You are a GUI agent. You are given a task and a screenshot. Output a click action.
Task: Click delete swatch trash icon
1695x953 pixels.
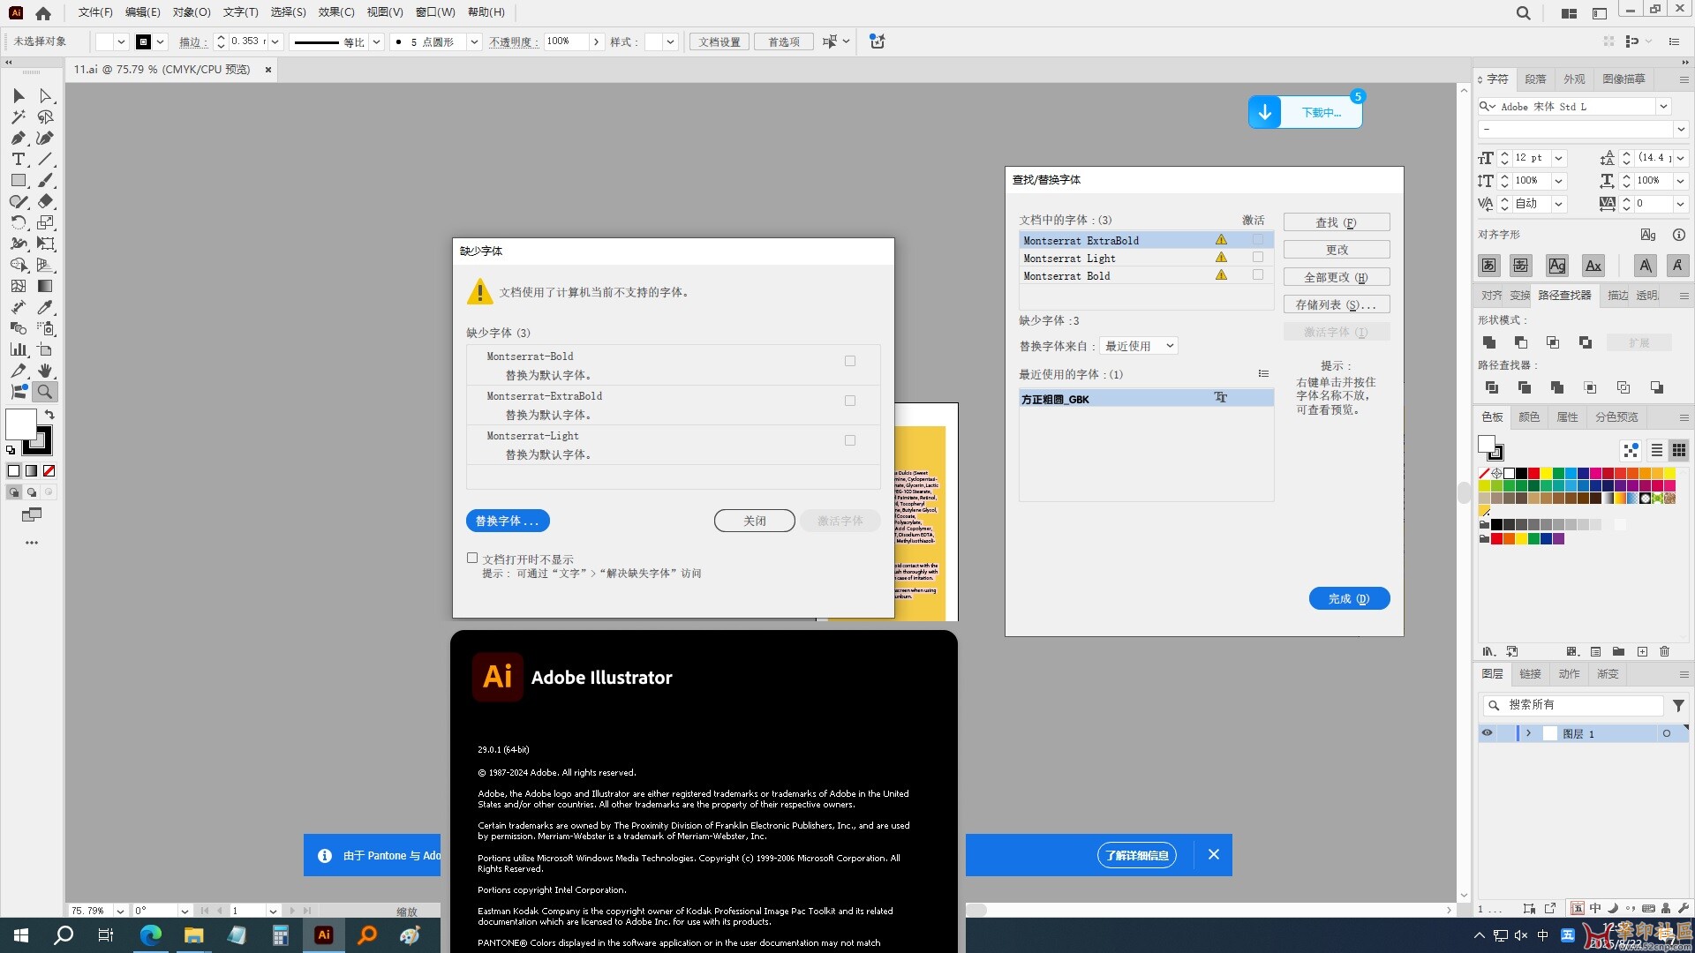click(x=1664, y=651)
